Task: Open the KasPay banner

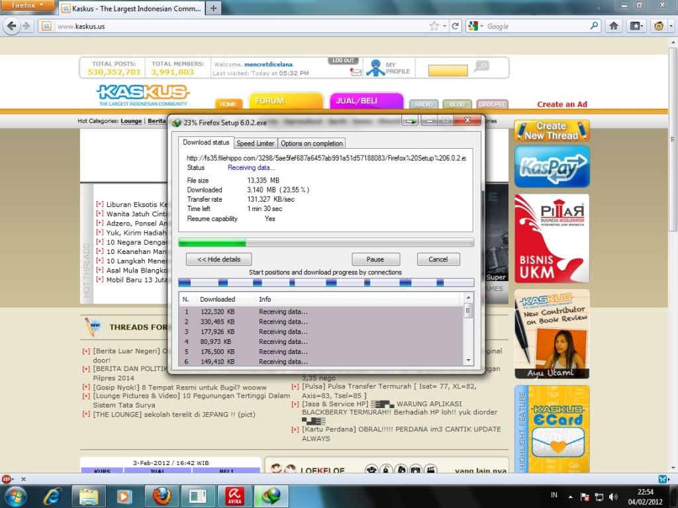Action: [x=552, y=166]
